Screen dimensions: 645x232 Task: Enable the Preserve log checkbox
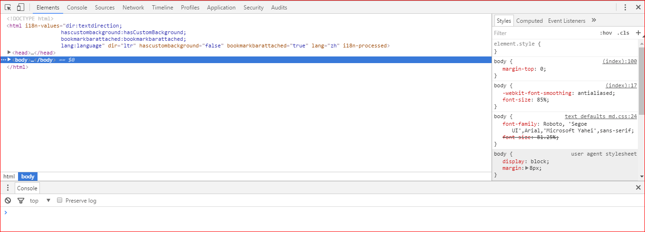(60, 200)
